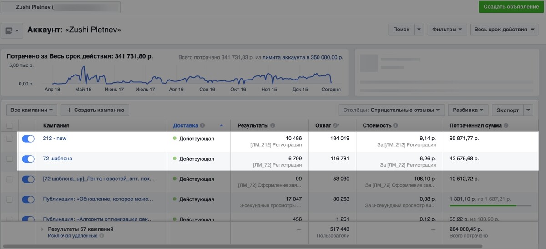The width and height of the screenshot is (546, 249).
Task: Click info icon next to Стоимость header
Action: click(x=395, y=125)
